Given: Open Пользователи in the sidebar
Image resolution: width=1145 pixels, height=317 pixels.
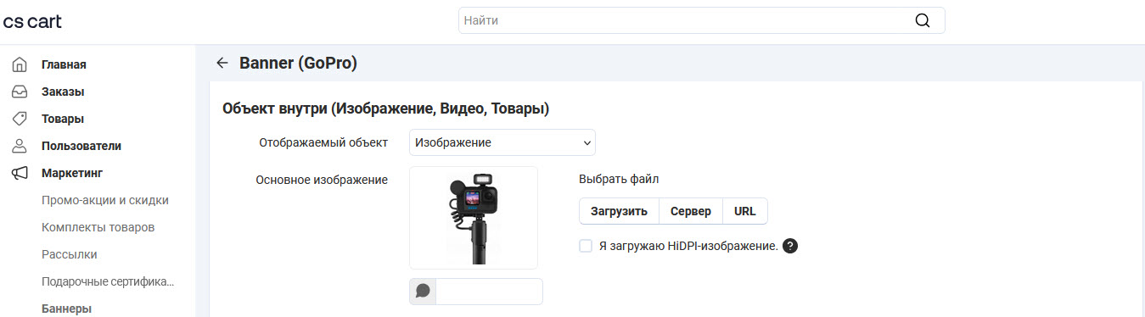Looking at the screenshot, I should pos(81,146).
